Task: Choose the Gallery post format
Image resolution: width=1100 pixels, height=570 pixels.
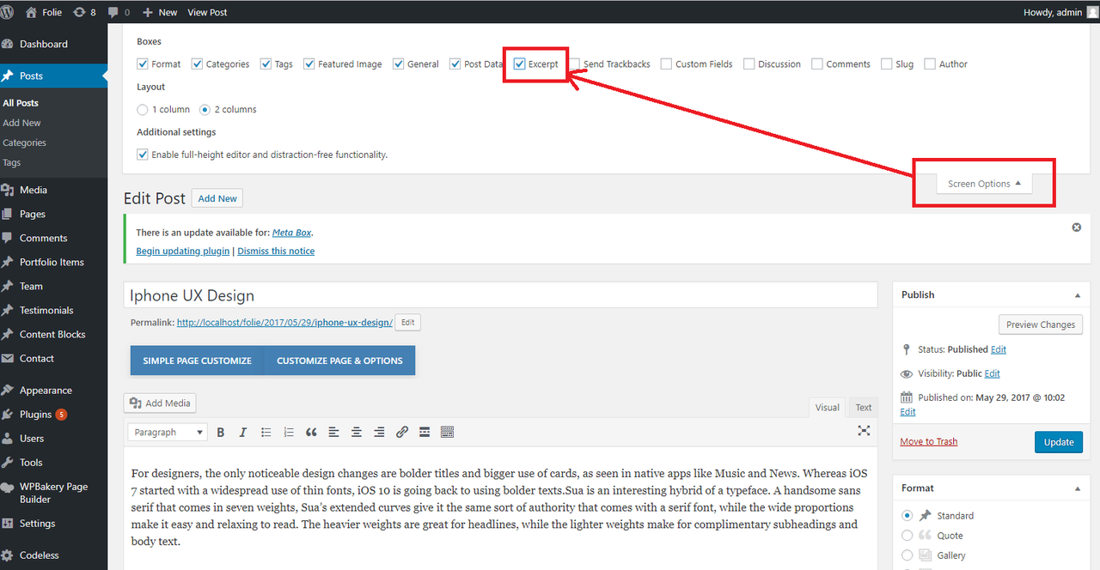Action: tap(907, 555)
